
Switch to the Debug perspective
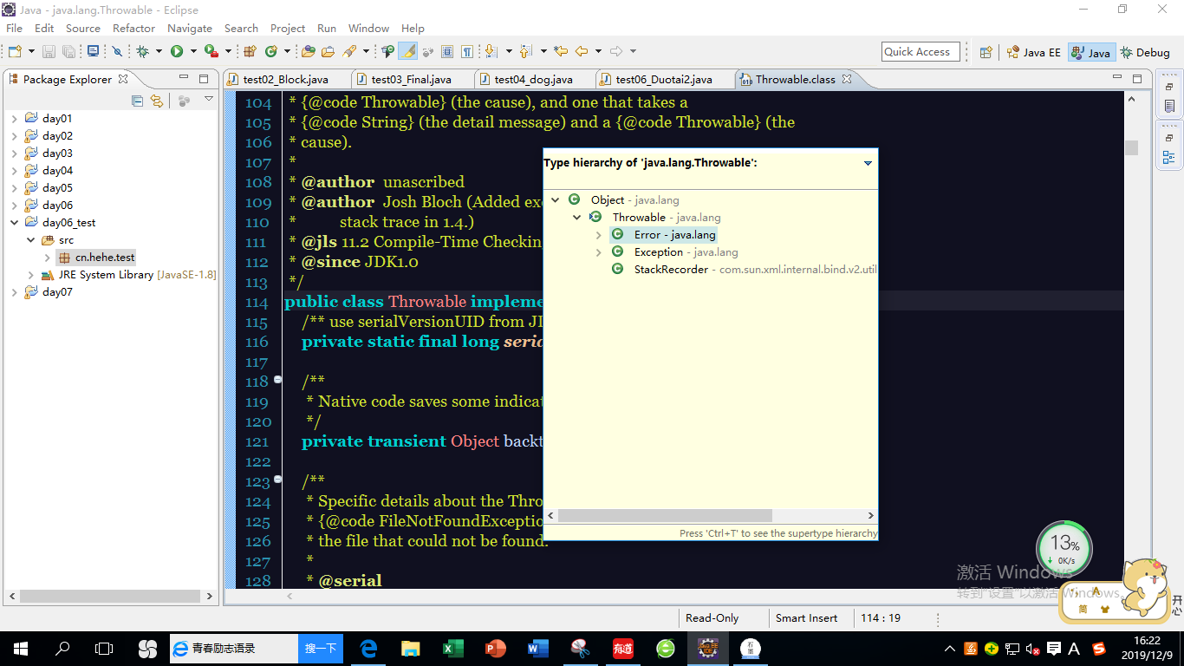tap(1145, 52)
